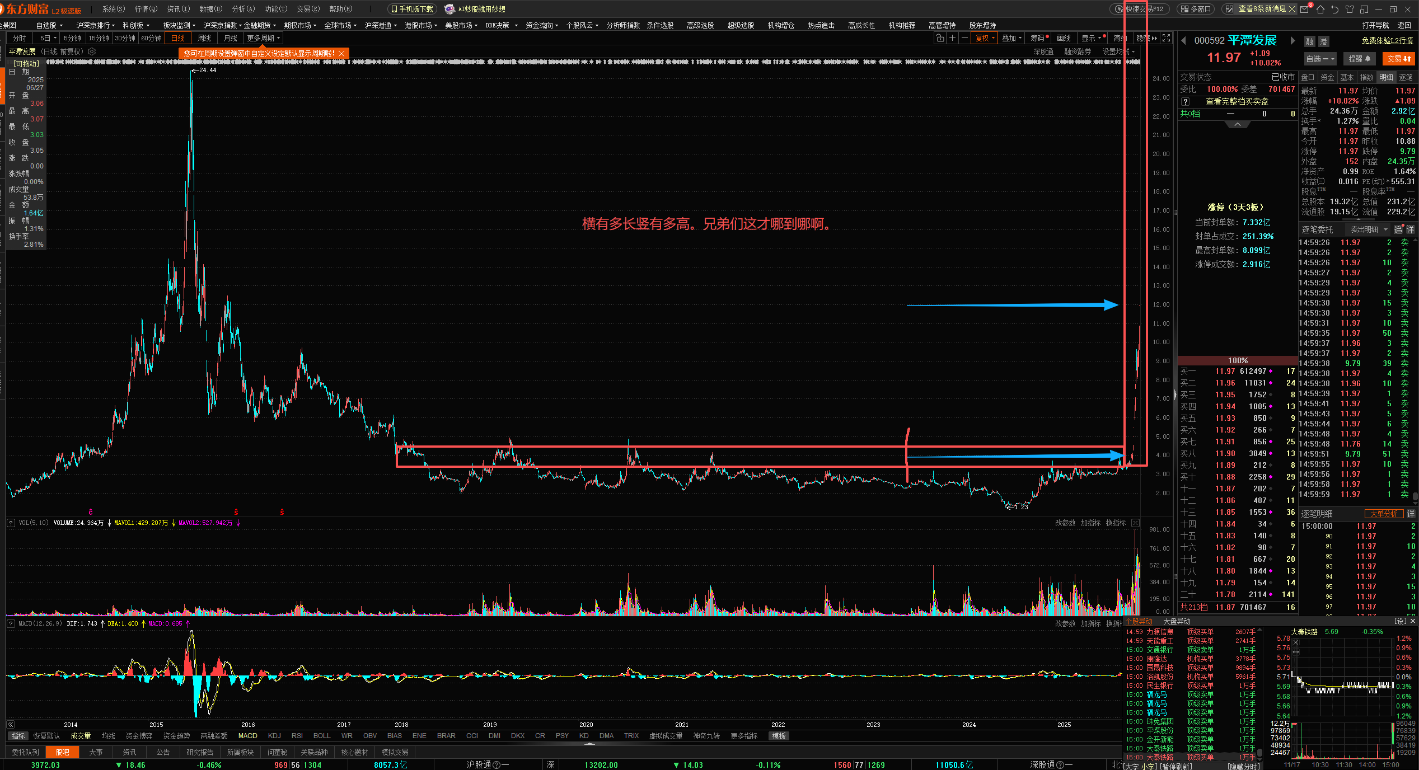Viewport: 1419px width, 770px height.
Task: Open the skin (shirt) theme icon
Action: point(1350,9)
